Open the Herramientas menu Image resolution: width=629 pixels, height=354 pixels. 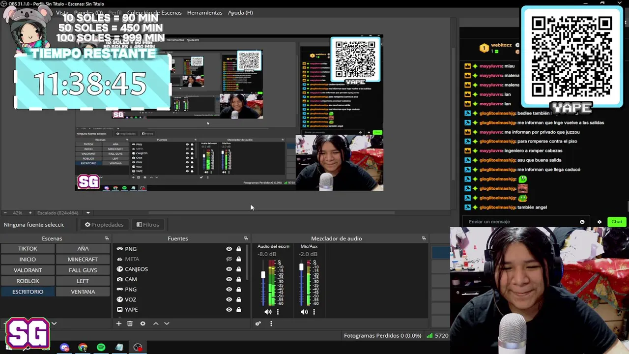(x=204, y=12)
